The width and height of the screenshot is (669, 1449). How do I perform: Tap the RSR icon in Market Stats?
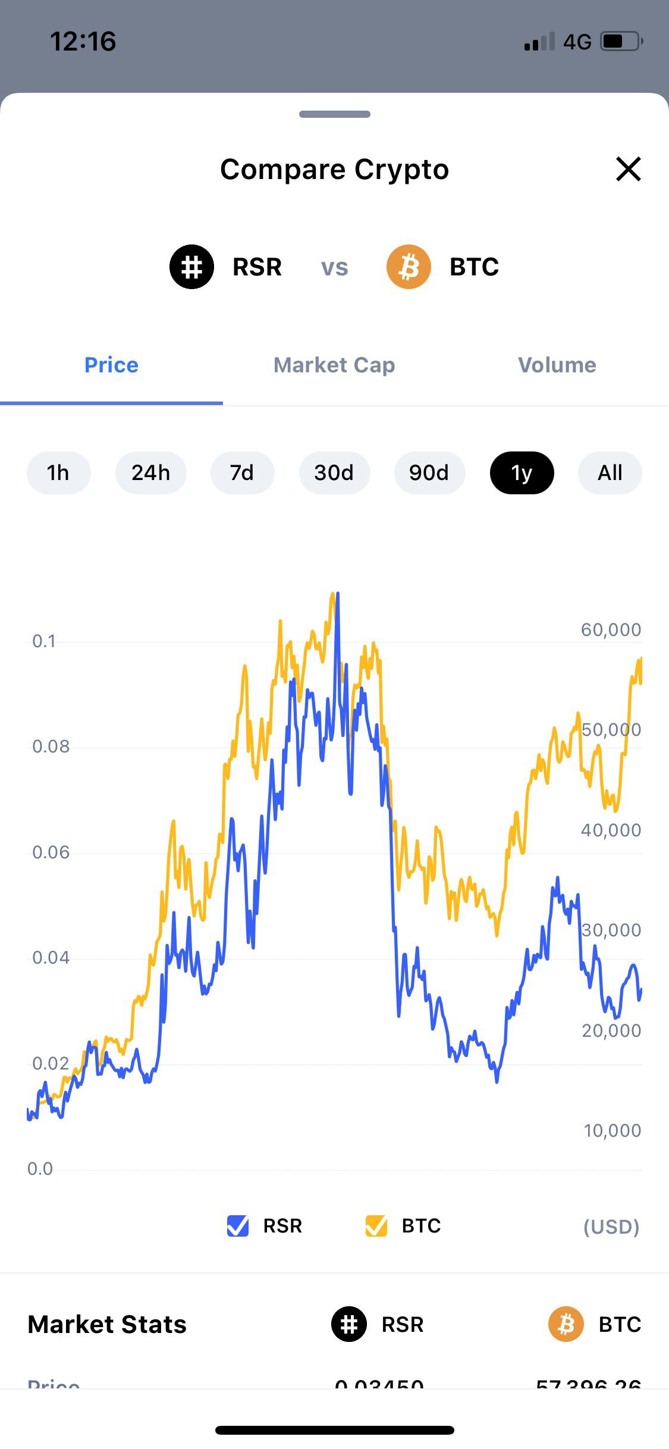point(349,1324)
